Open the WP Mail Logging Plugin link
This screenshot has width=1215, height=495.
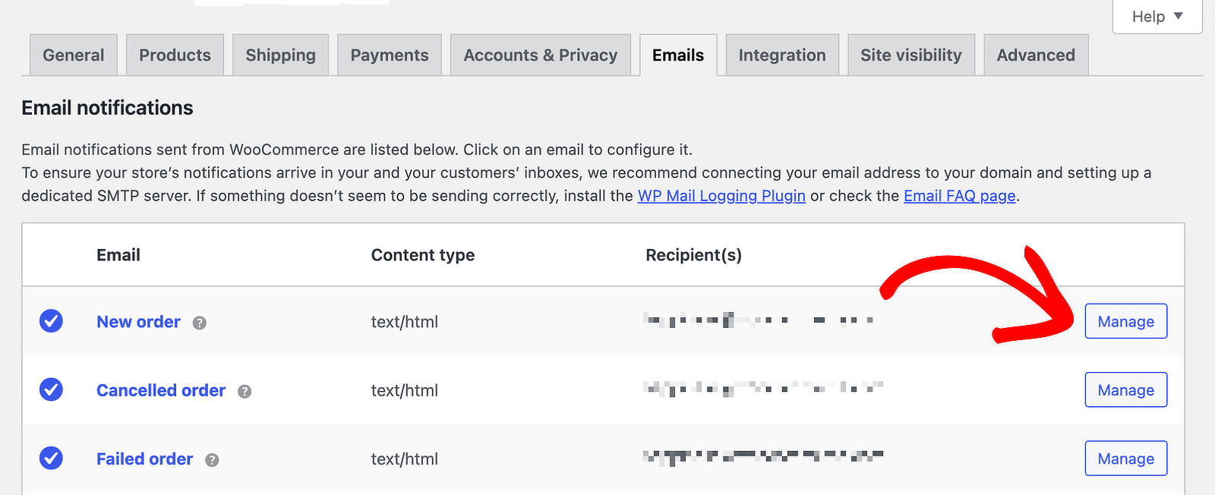click(721, 196)
